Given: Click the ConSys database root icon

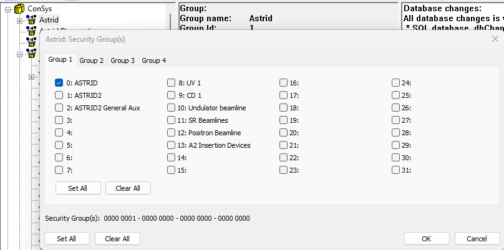Looking at the screenshot, I should [19, 9].
